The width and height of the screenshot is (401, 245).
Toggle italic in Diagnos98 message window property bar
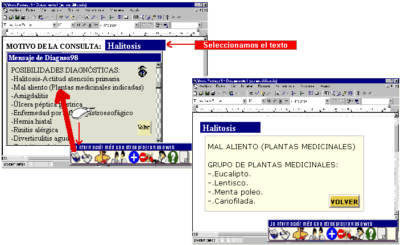[x=84, y=25]
